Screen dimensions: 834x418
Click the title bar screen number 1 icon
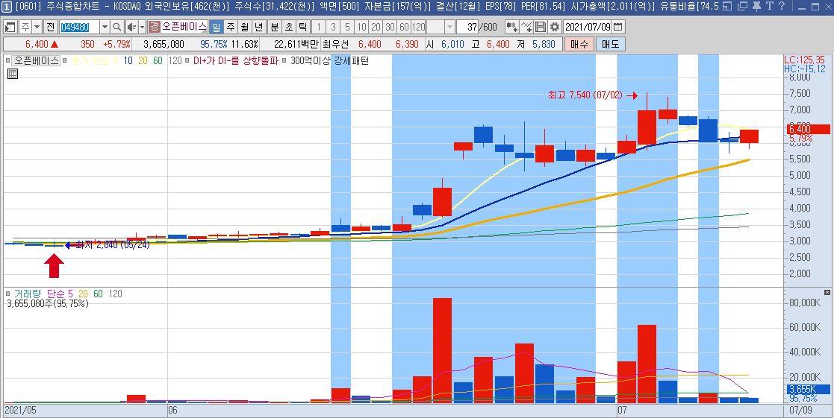point(7,7)
